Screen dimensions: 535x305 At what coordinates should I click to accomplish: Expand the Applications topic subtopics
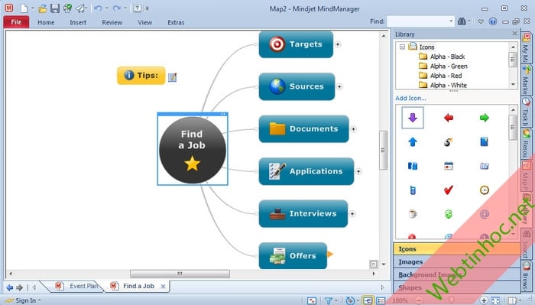click(358, 171)
